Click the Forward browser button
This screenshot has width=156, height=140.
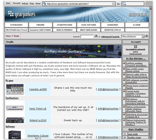[x=17, y=3]
